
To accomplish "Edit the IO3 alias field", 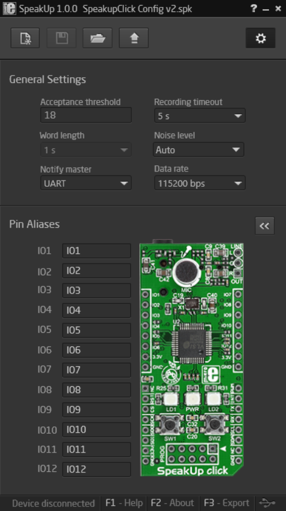I will [x=96, y=290].
